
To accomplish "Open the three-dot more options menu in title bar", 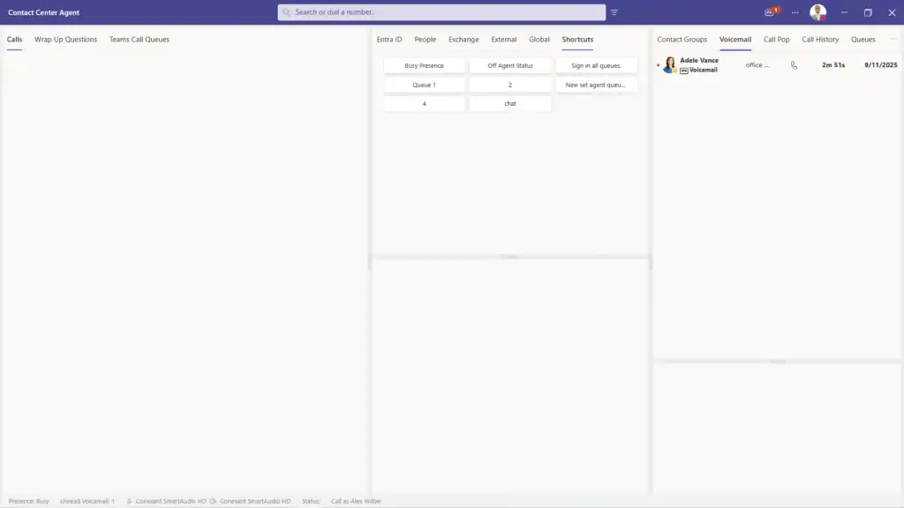I will point(795,12).
